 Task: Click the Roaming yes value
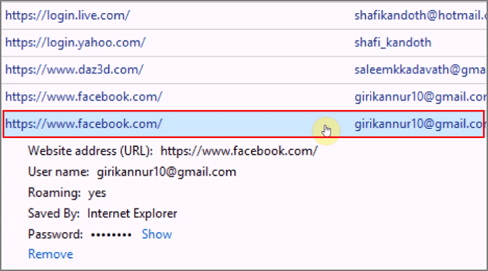97,193
